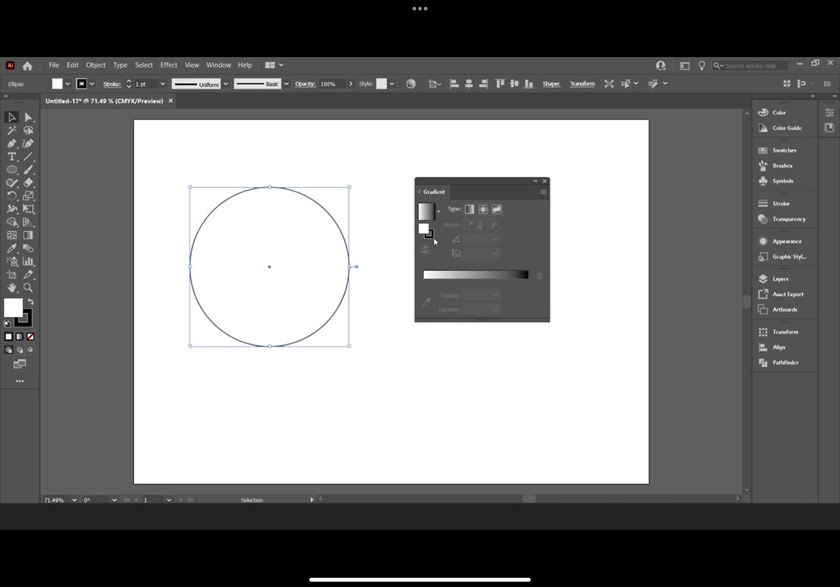Viewport: 840px width, 587px height.
Task: Click the Search Adobe Help field
Action: click(751, 66)
